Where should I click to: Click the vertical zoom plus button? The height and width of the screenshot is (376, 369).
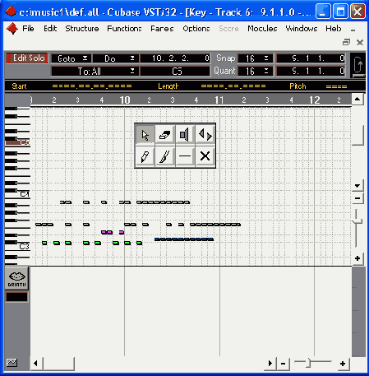tap(357, 258)
